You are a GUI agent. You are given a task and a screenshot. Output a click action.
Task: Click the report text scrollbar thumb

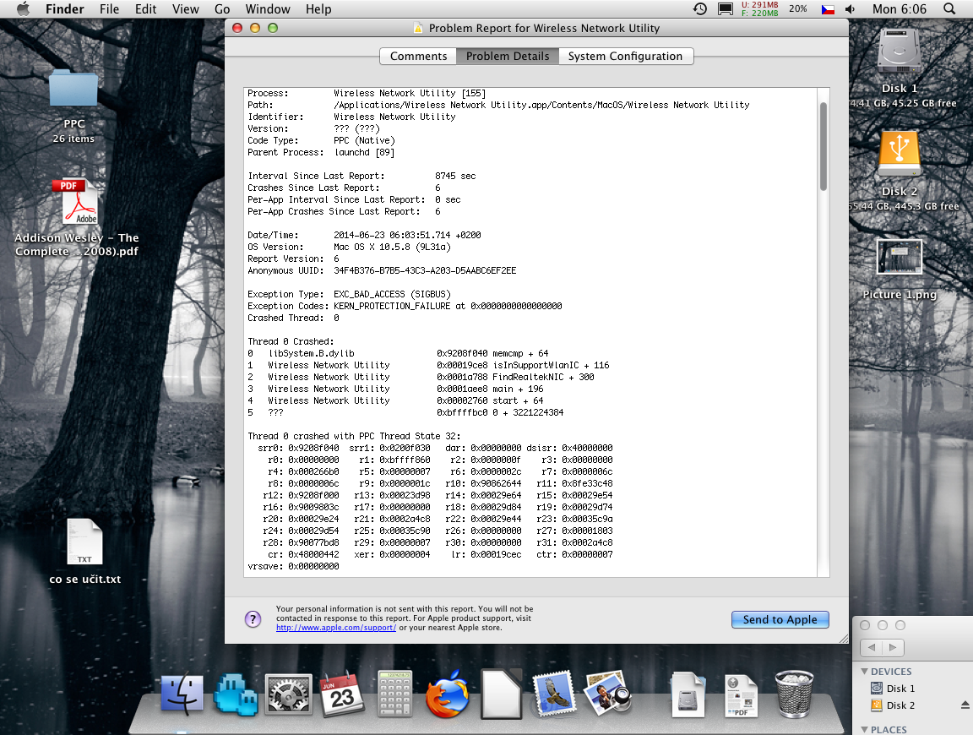point(823,146)
